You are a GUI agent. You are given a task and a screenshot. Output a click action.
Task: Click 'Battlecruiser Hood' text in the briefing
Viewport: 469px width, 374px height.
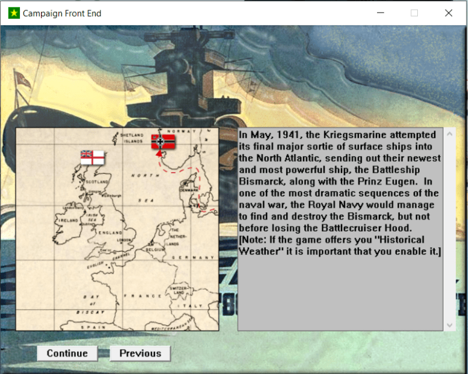(366, 228)
